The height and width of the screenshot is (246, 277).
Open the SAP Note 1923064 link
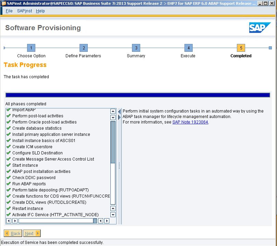(x=190, y=122)
